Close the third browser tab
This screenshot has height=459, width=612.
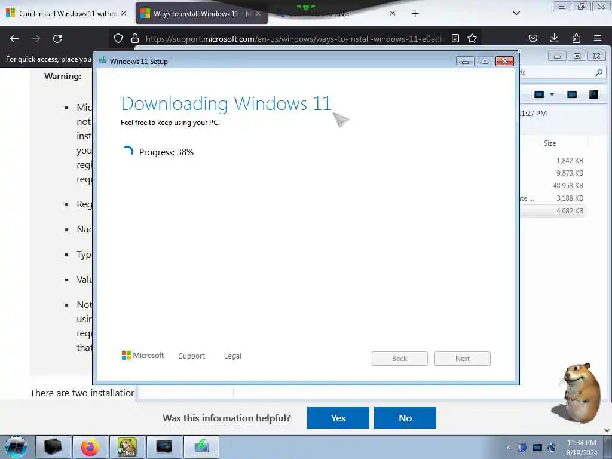coord(393,13)
